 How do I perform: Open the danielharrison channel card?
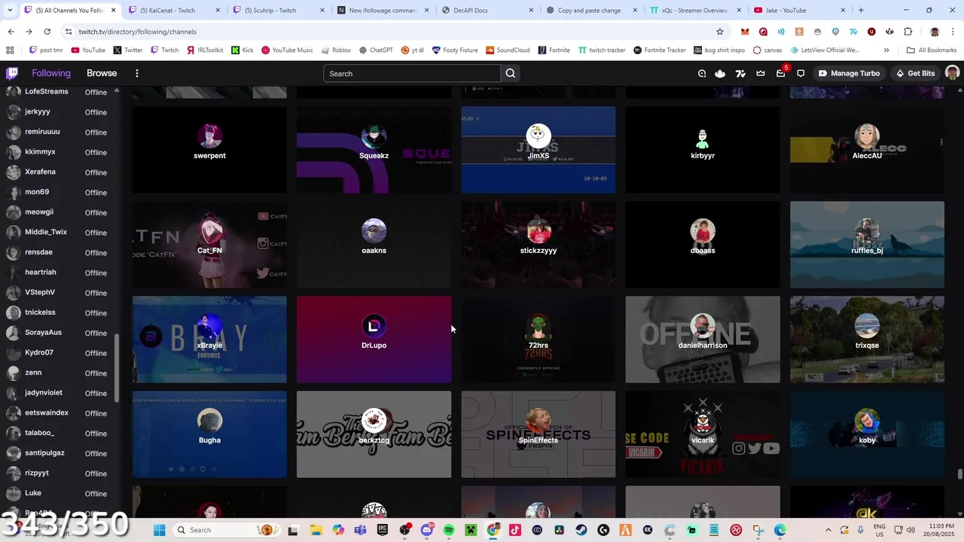(703, 340)
